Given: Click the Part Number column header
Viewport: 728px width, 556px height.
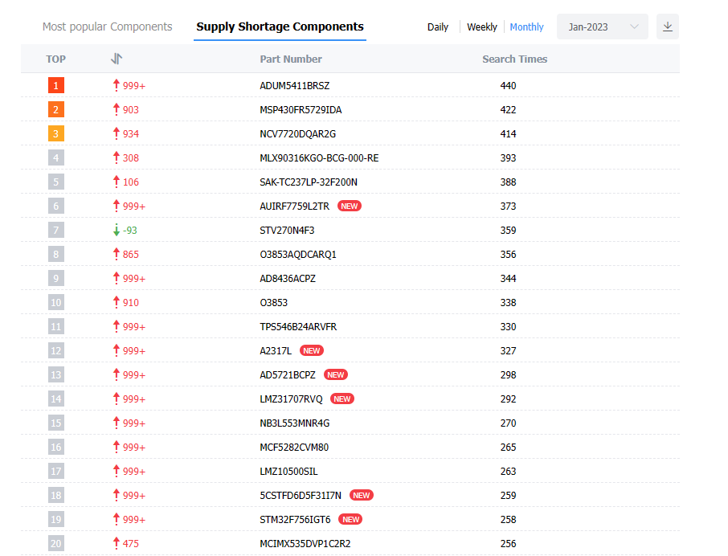Looking at the screenshot, I should [291, 59].
